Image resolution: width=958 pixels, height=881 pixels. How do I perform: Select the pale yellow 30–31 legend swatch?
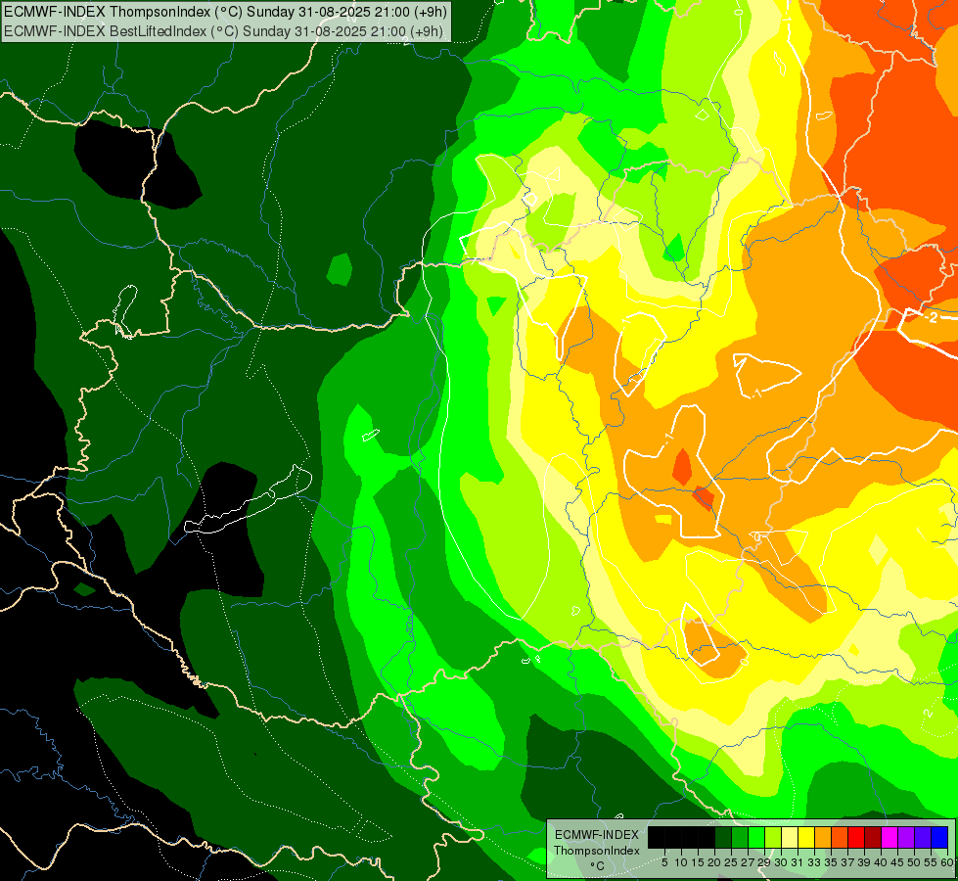click(x=790, y=837)
